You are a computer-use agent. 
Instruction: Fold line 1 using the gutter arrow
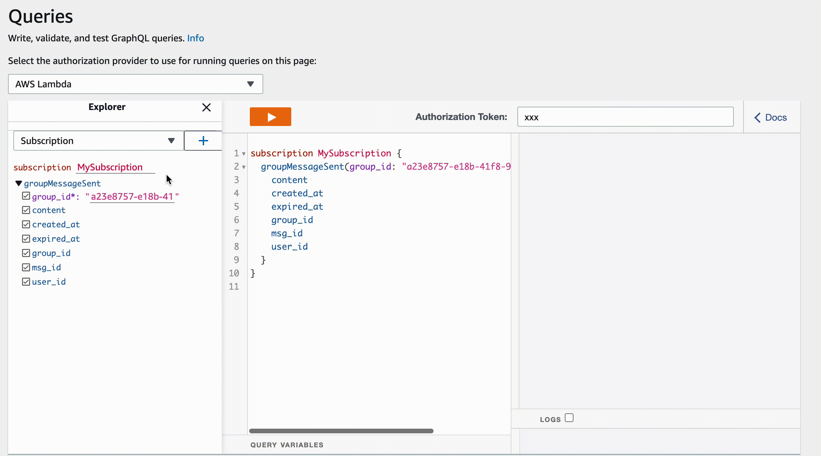pyautogui.click(x=244, y=154)
